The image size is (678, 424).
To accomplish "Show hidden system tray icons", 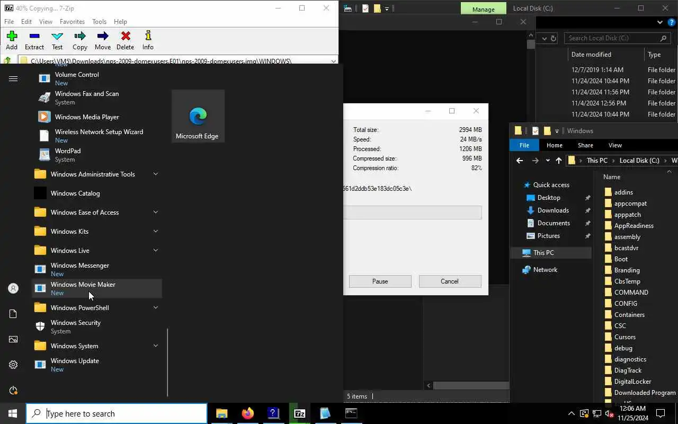I will pos(571,413).
